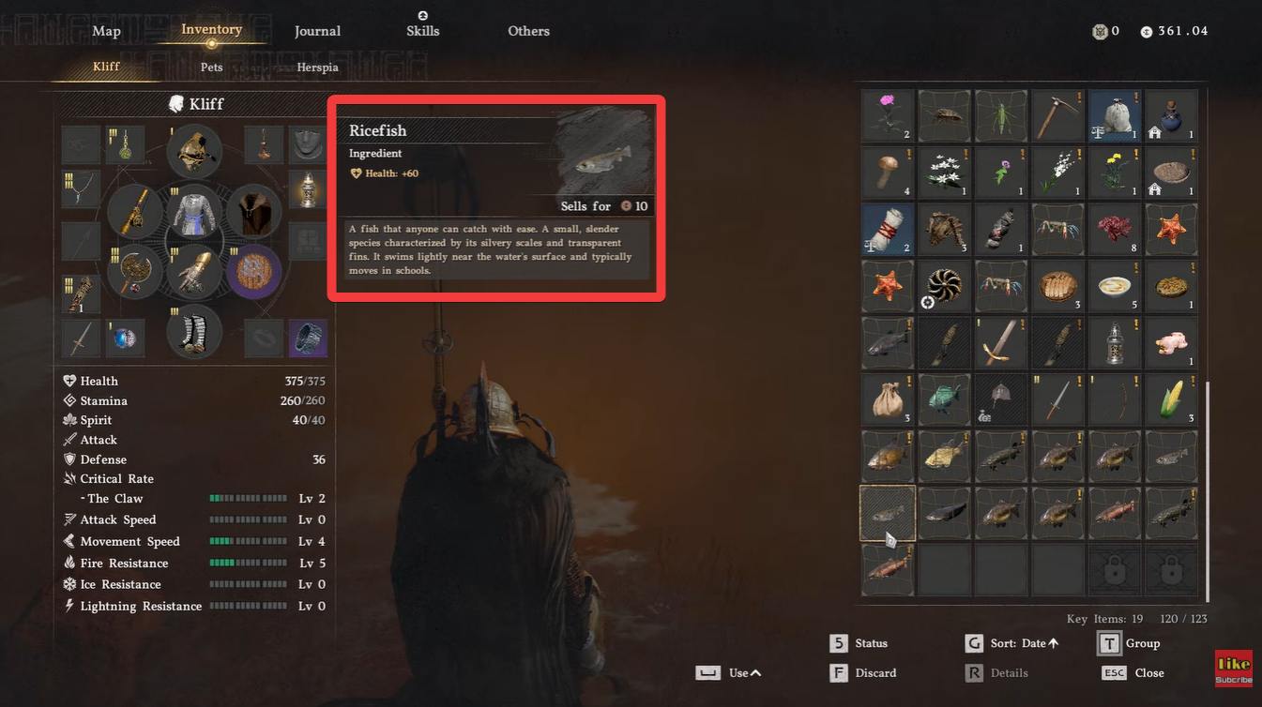Select the helmet equipment slot
Image resolution: width=1262 pixels, height=707 pixels.
click(x=195, y=150)
